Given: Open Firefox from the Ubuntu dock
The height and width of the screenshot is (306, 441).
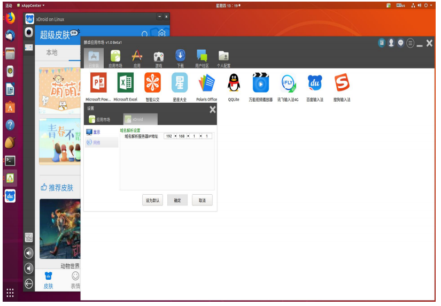Looking at the screenshot, I should 10,18.
